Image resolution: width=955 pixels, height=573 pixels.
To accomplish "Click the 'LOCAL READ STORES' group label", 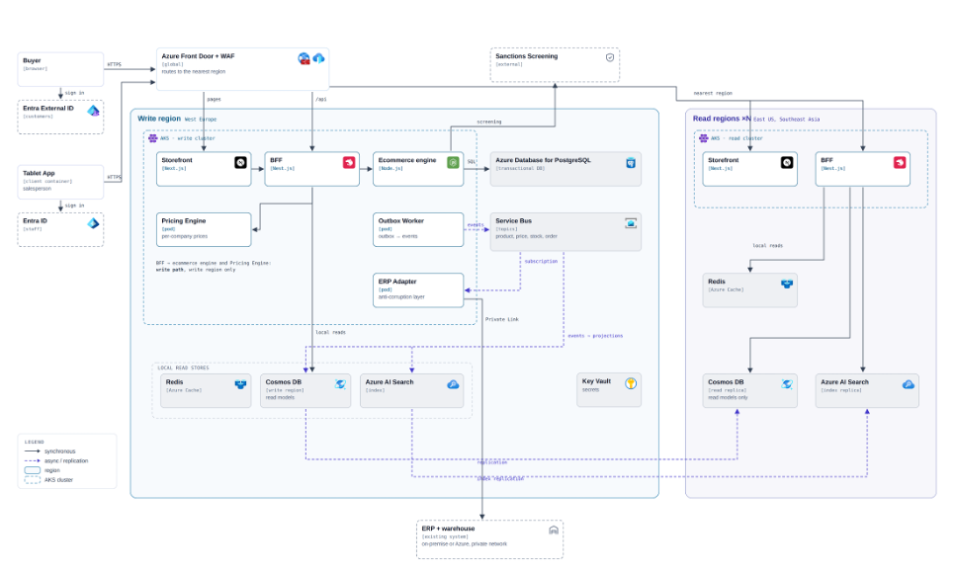I will (183, 368).
